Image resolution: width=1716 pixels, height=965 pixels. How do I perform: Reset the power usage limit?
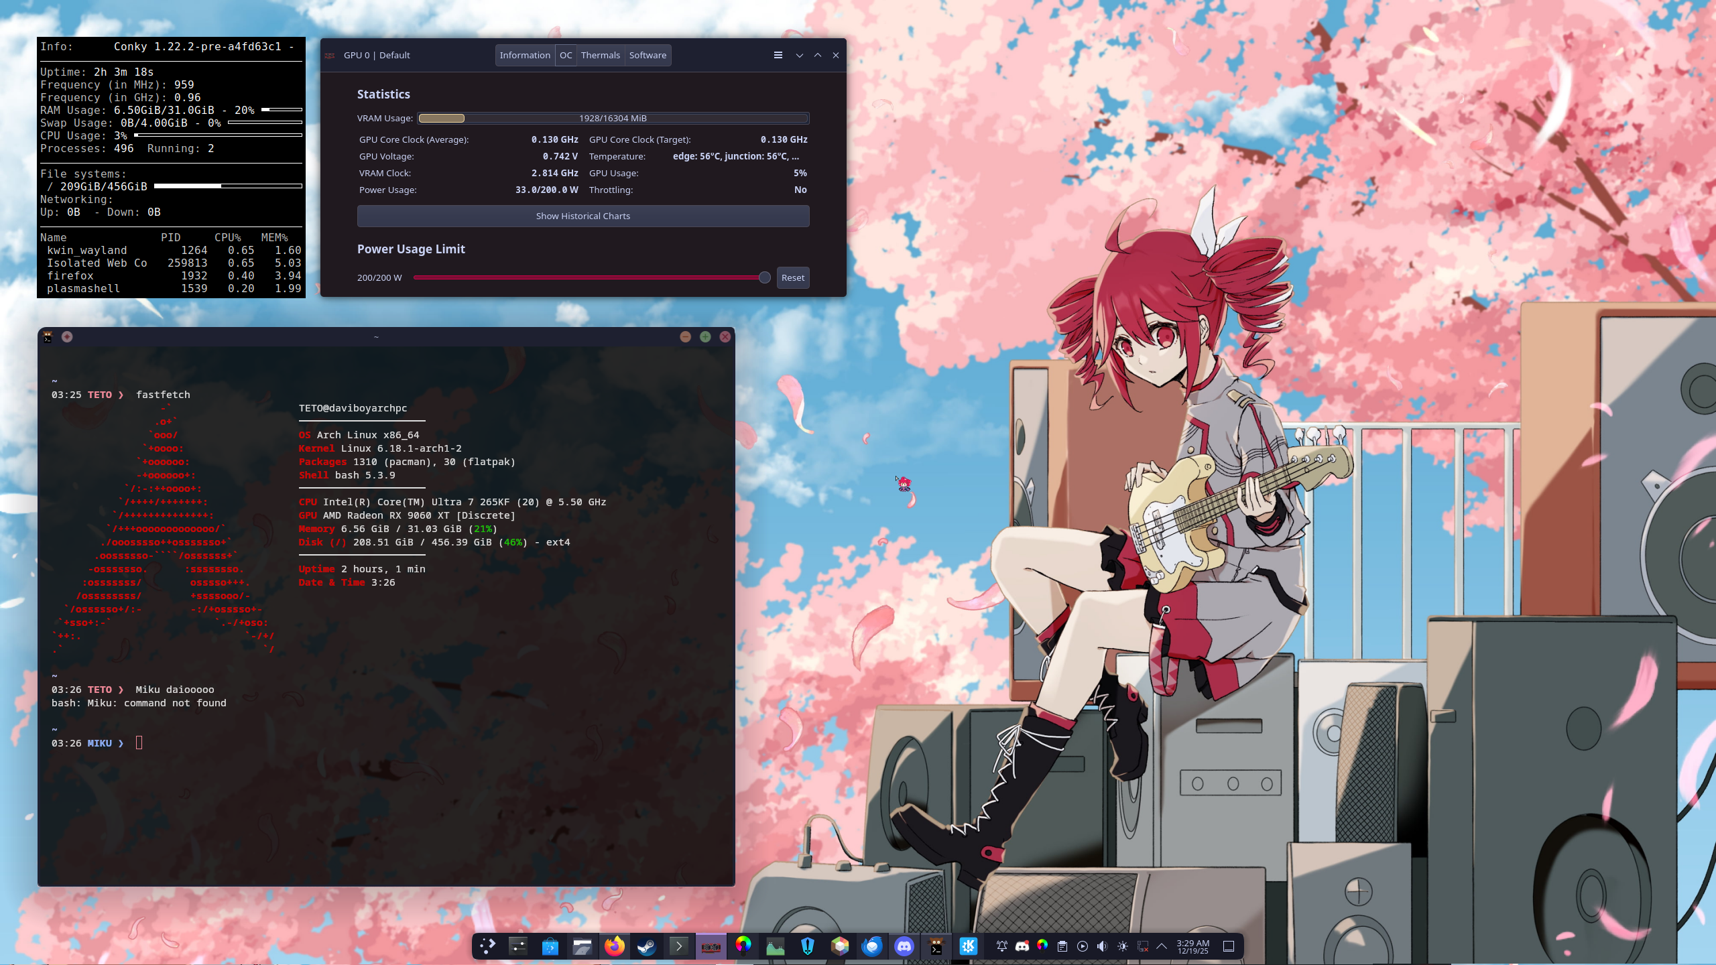click(792, 277)
